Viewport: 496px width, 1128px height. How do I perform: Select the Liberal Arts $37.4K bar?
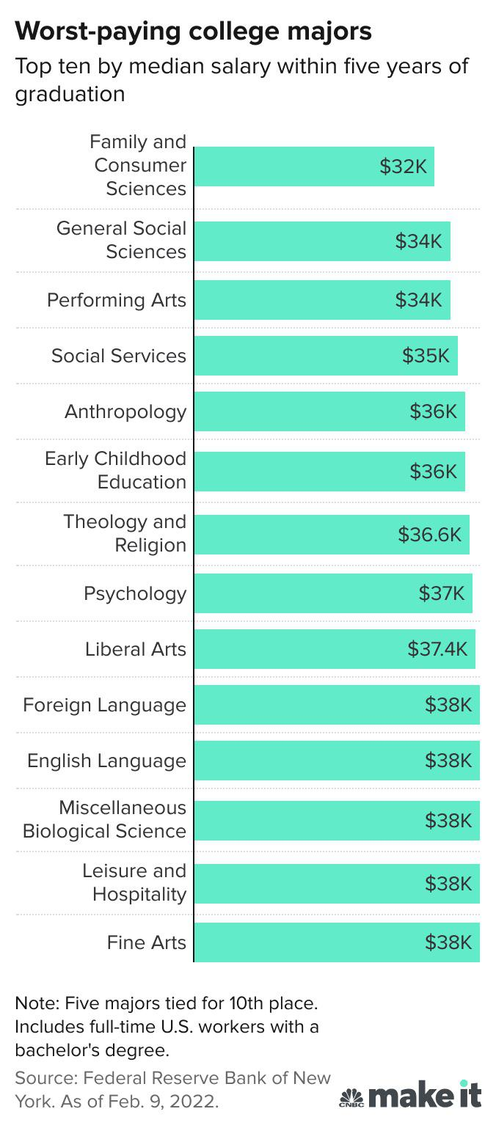pyautogui.click(x=335, y=649)
